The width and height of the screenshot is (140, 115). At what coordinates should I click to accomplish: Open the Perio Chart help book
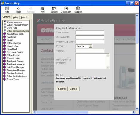tap(12, 49)
